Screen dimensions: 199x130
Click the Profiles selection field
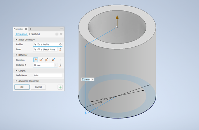pyautogui.click(x=48, y=44)
